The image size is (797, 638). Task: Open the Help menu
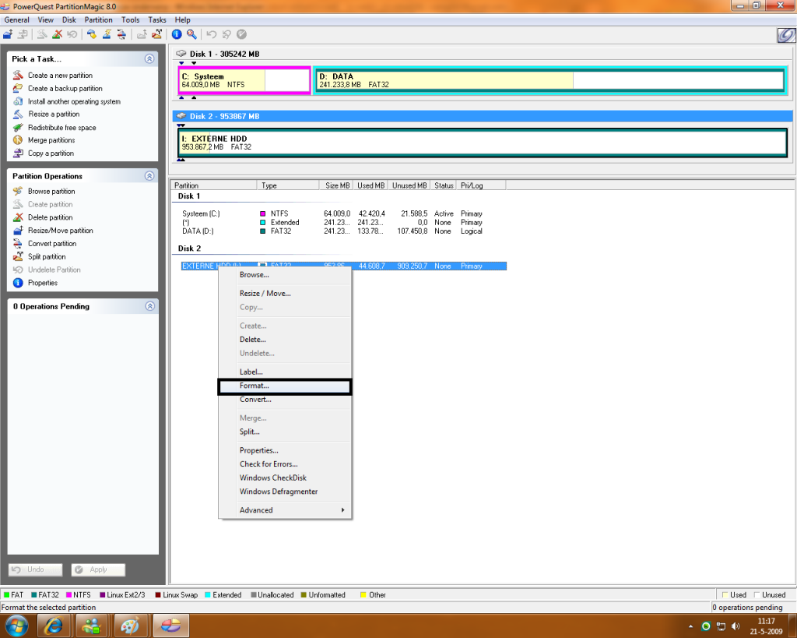pyautogui.click(x=182, y=19)
